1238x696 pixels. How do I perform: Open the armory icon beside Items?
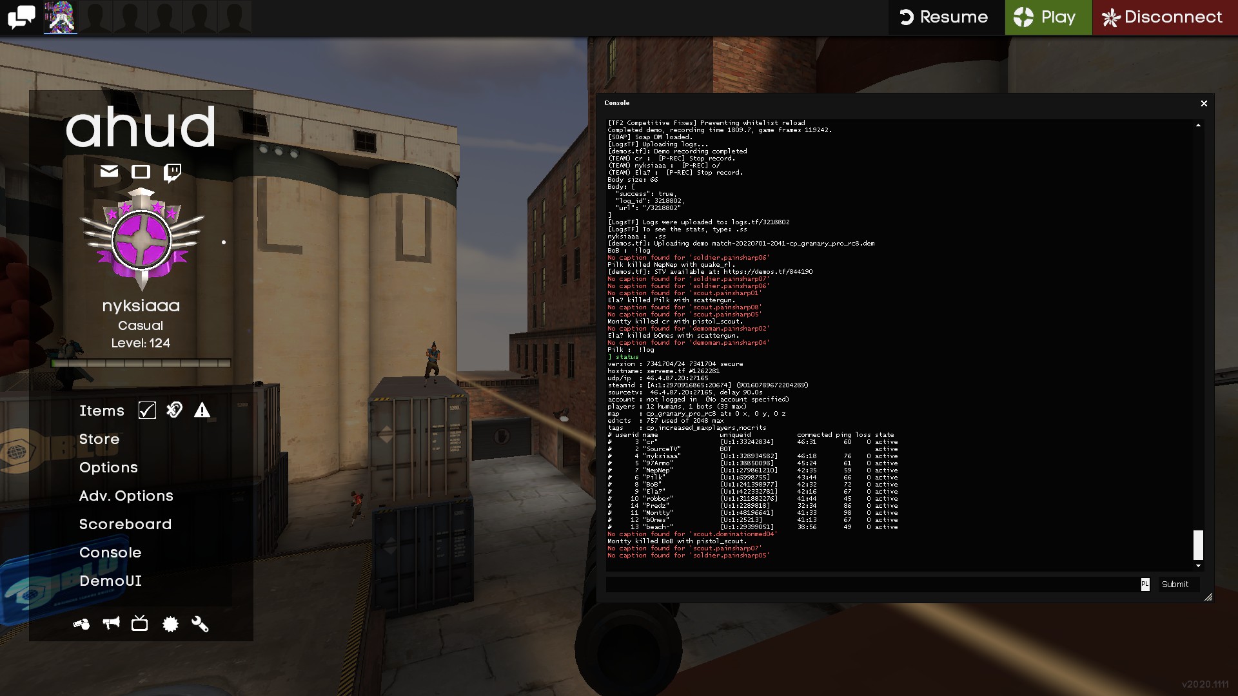point(174,410)
